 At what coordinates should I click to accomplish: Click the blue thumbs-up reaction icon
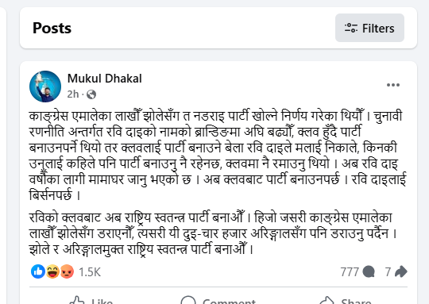point(38,271)
